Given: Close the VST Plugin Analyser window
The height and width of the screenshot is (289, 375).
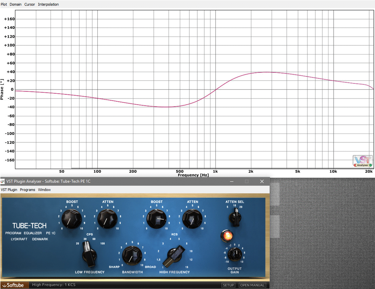Looking at the screenshot, I should 262,181.
